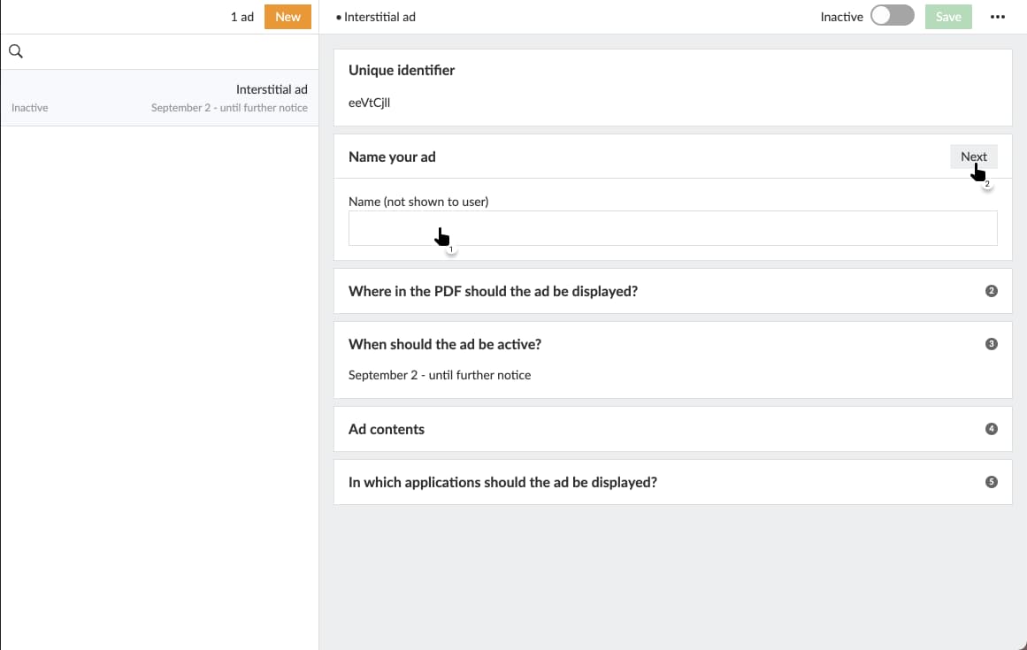Select the Interstitial ad list entry
The image size is (1027, 650).
click(159, 98)
